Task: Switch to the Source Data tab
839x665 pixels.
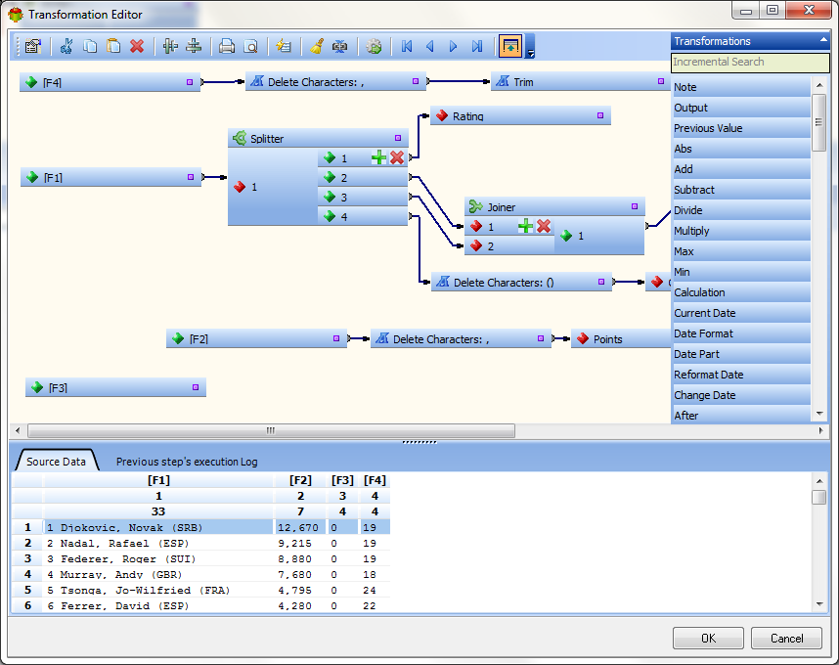Action: coord(56,462)
